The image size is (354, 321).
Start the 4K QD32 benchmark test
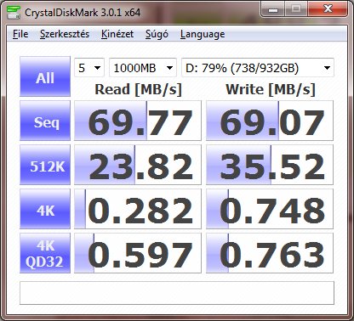click(x=45, y=253)
